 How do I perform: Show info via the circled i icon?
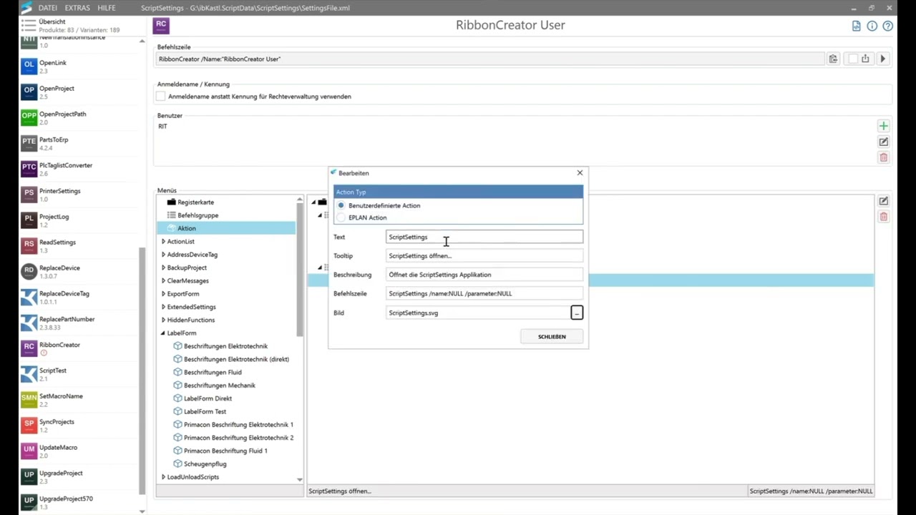(x=872, y=26)
